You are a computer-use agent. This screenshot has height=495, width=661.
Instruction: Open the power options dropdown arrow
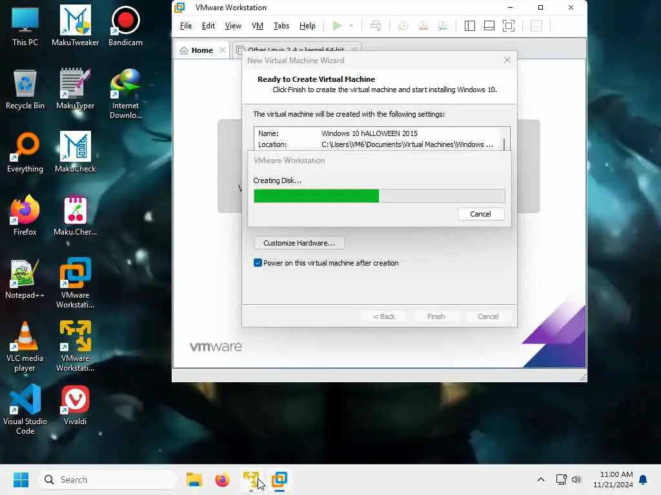point(351,26)
